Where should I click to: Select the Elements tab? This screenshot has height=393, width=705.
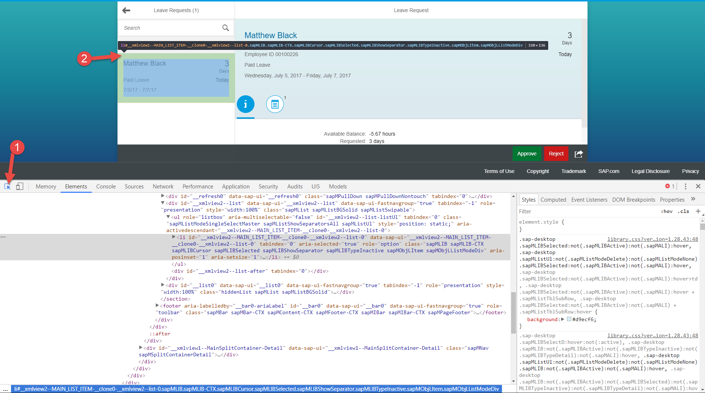[76, 186]
